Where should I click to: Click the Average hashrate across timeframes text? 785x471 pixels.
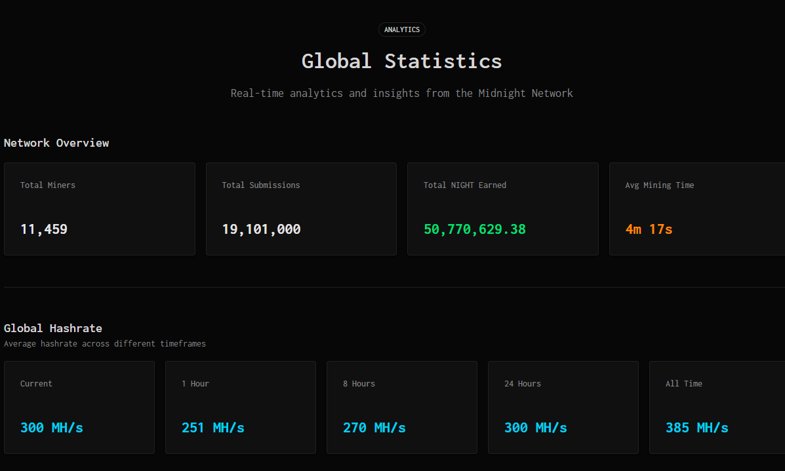point(105,343)
